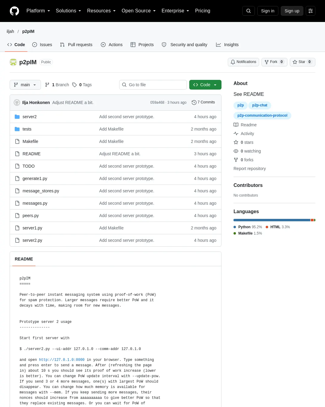Click the TODO file icon
The image size is (325, 407).
pos(17,166)
